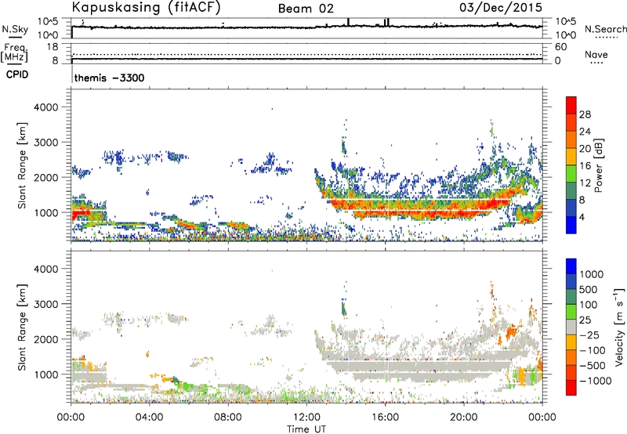627x434 pixels.
Task: Select the '16' label on Power colorbar
Action: [585, 166]
